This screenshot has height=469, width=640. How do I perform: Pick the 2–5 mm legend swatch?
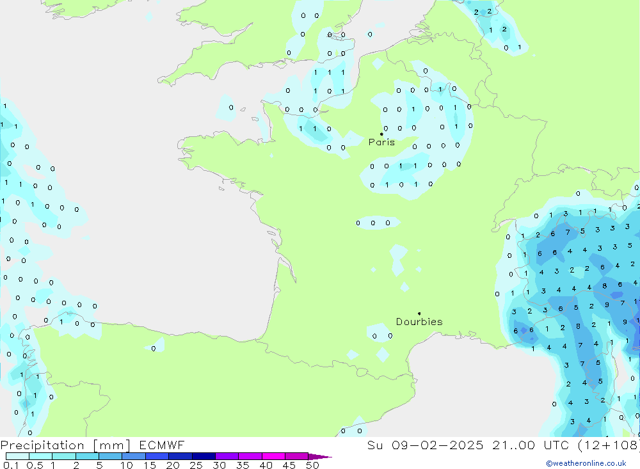[x=87, y=456]
